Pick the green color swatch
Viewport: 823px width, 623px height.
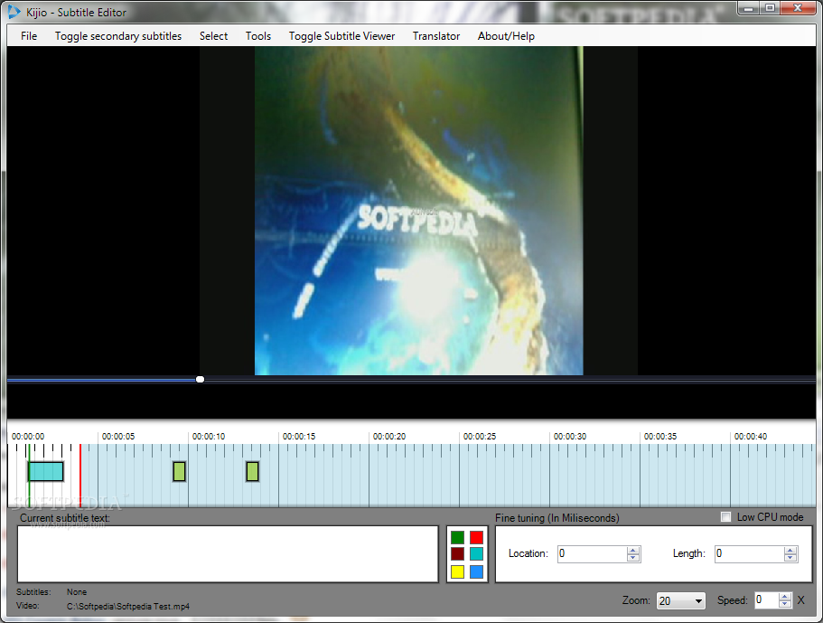coord(458,537)
